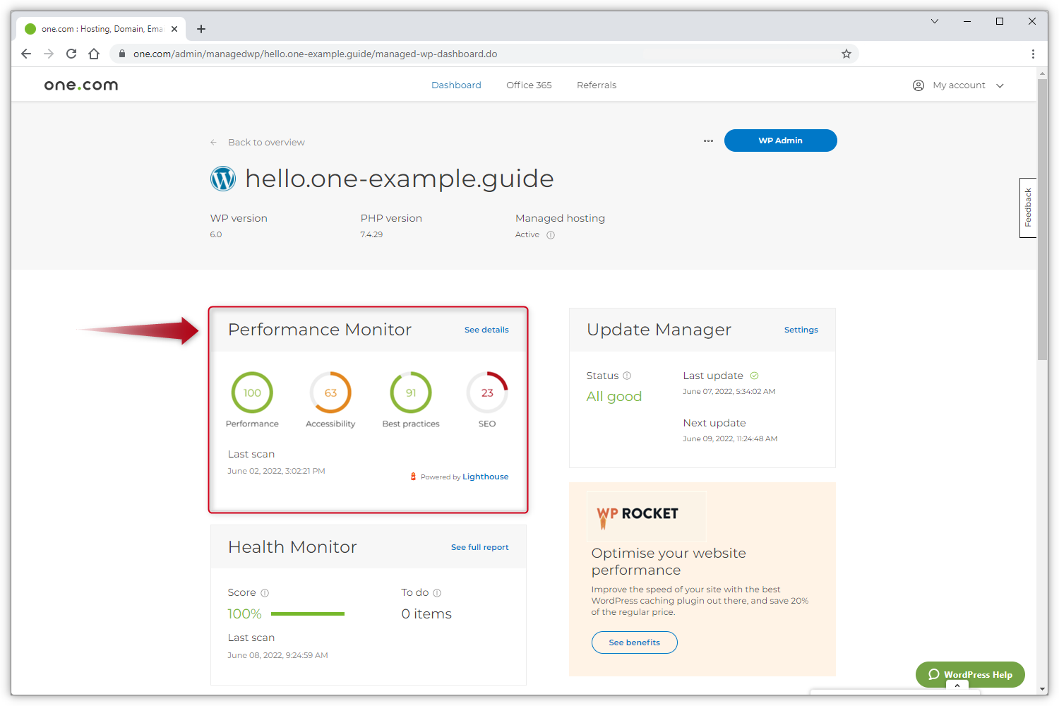Image resolution: width=1059 pixels, height=706 pixels.
Task: Click the WordPress logo next to site name
Action: click(222, 179)
